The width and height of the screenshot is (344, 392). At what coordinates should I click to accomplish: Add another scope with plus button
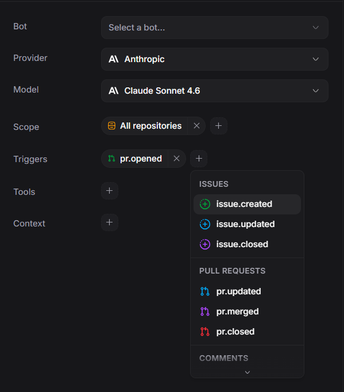tap(219, 126)
